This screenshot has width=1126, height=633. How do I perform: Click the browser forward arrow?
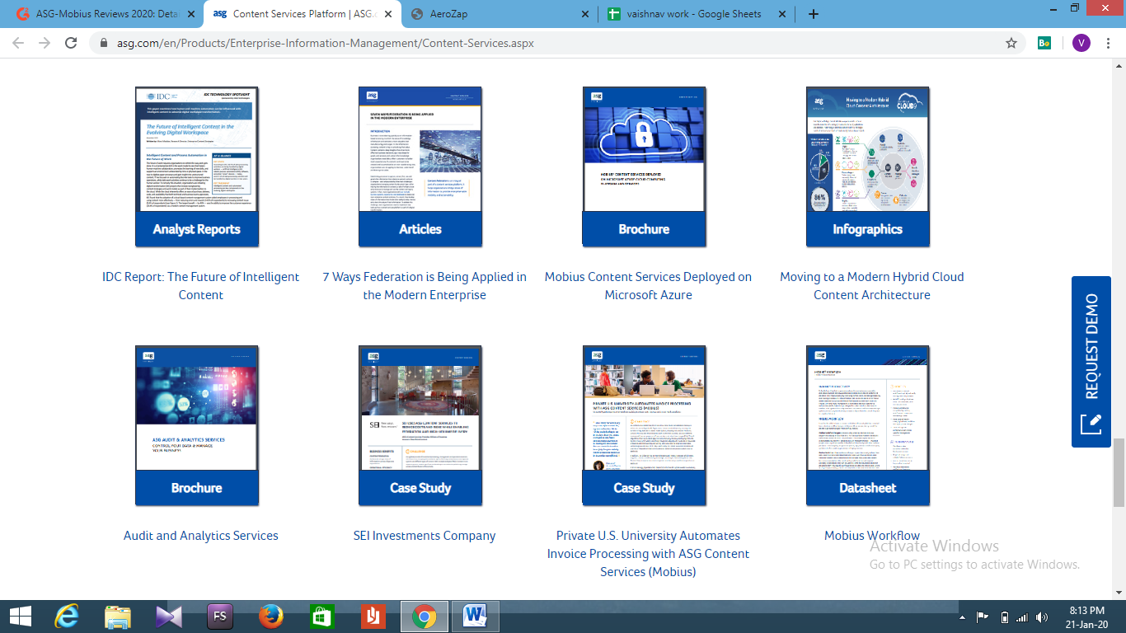tap(45, 43)
